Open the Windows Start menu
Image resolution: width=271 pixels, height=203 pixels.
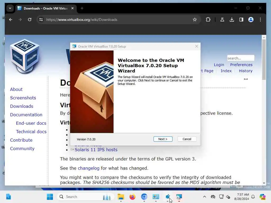(50, 197)
